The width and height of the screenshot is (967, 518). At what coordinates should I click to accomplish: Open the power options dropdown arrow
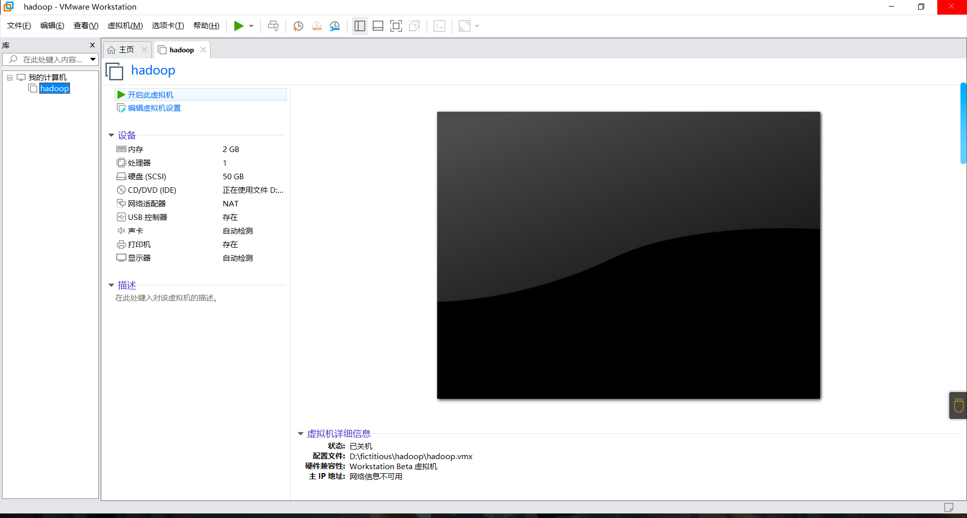point(251,26)
